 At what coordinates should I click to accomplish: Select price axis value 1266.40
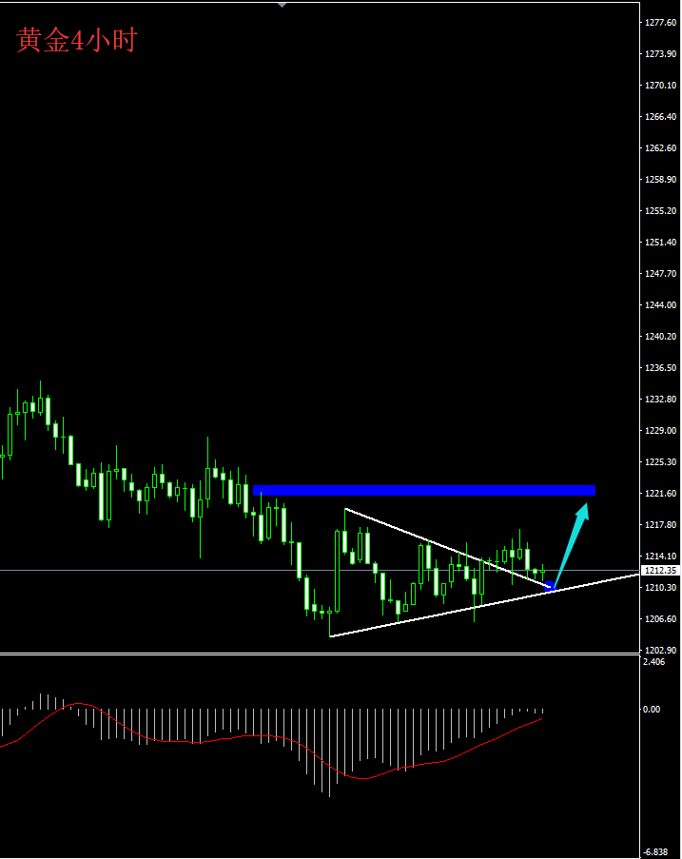tap(661, 117)
